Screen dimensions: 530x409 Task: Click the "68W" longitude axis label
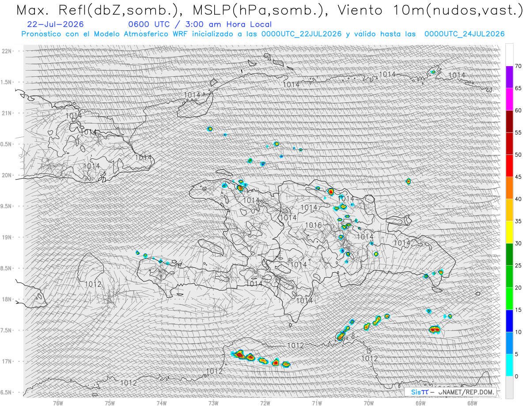pos(472,403)
